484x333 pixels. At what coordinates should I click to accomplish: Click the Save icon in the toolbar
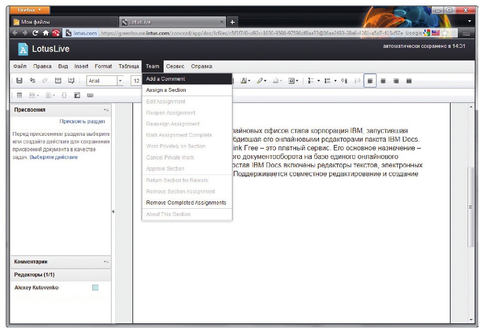point(19,81)
